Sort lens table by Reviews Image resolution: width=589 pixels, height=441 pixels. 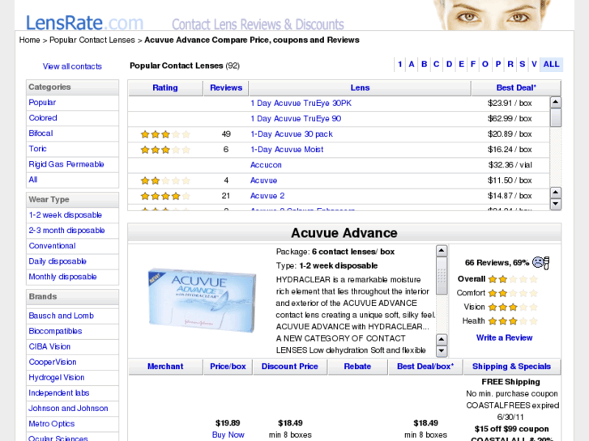(x=226, y=88)
